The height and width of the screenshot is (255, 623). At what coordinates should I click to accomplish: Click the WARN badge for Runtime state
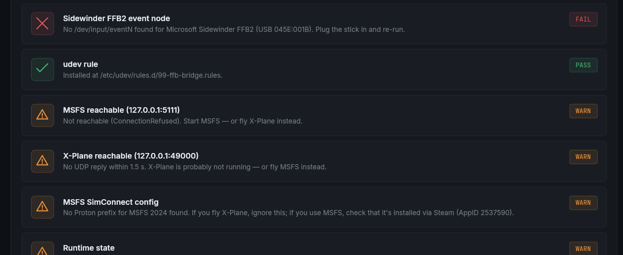coord(583,249)
